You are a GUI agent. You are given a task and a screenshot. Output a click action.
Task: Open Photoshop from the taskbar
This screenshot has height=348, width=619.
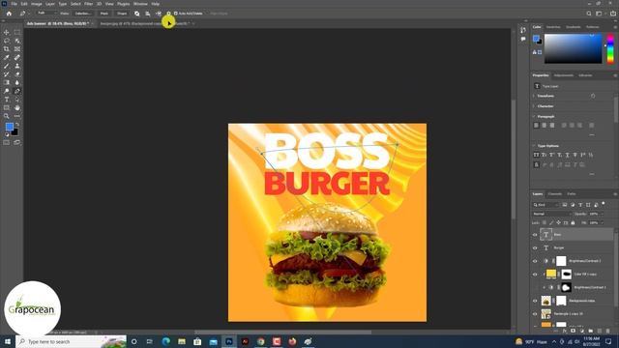(x=229, y=341)
